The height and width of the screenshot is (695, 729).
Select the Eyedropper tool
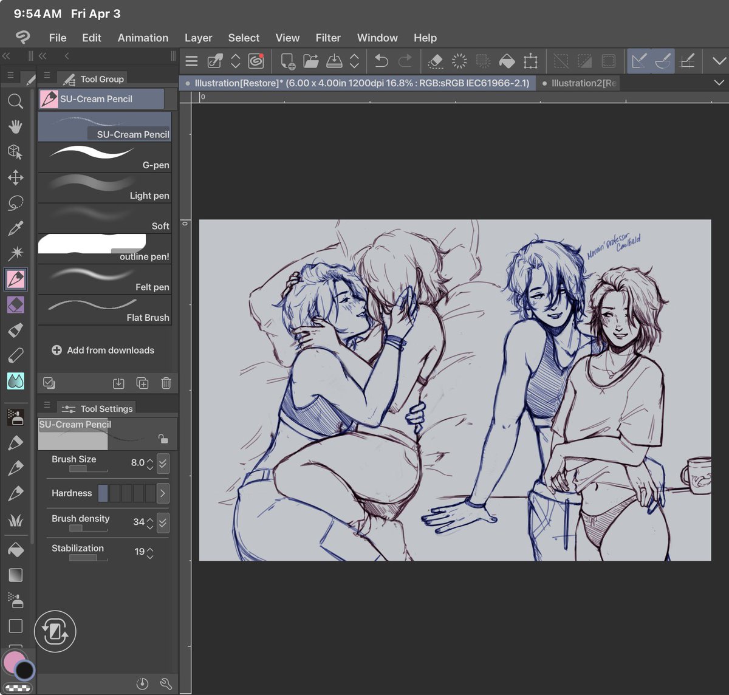(15, 228)
